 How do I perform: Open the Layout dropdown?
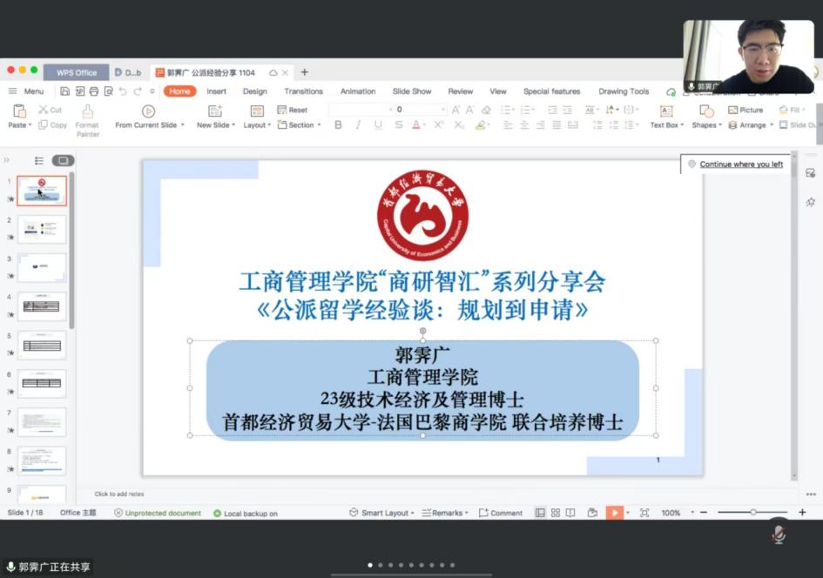(257, 125)
